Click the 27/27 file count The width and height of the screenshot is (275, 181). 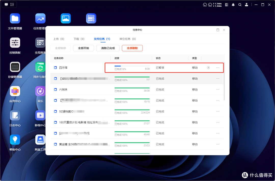(147, 124)
